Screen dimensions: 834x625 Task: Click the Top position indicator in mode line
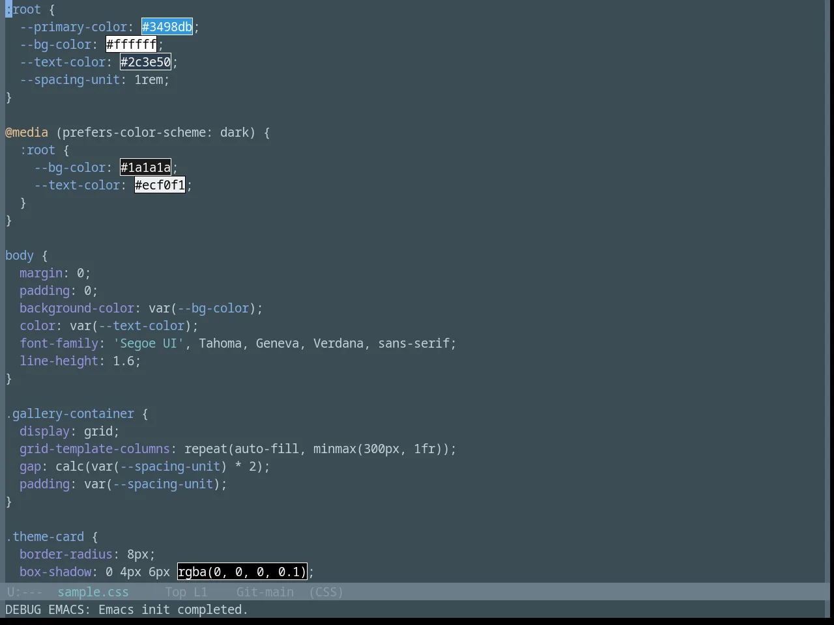175,592
